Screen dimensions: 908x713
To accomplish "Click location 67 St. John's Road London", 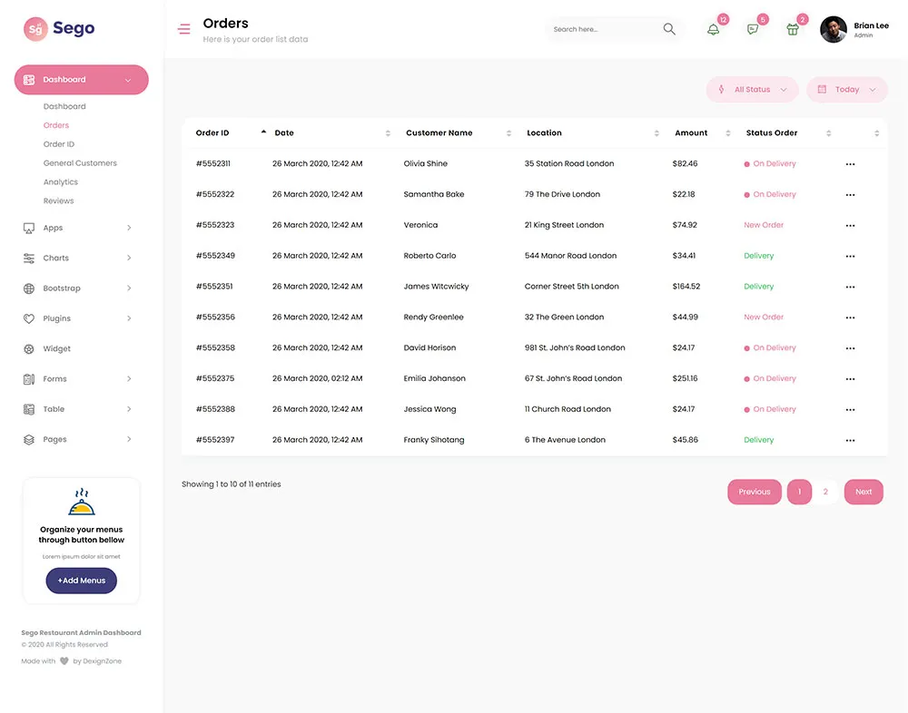I will [573, 378].
